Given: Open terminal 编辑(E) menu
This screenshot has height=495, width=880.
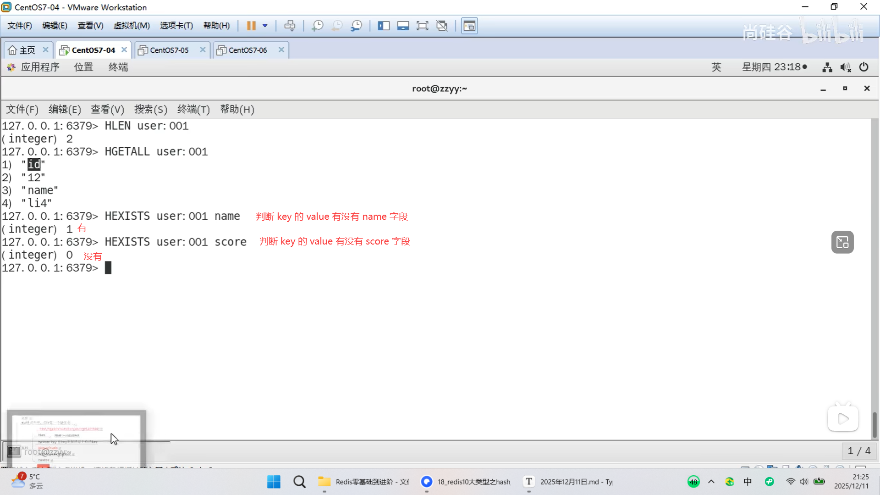Looking at the screenshot, I should click(x=65, y=109).
